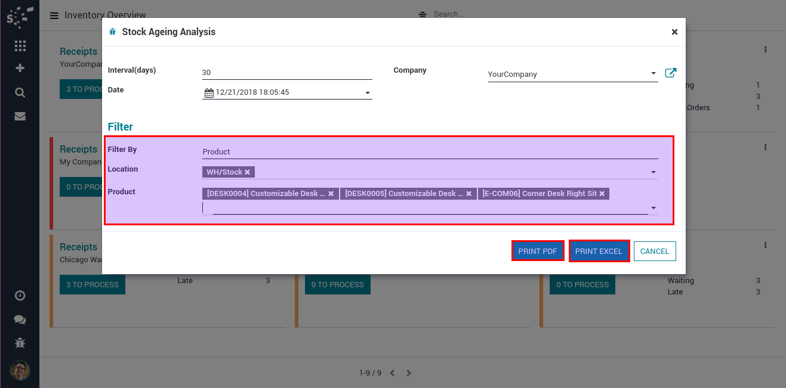Remove the E-COM06 Corner Desk tag
Viewport: 786px width, 388px height.
point(602,194)
